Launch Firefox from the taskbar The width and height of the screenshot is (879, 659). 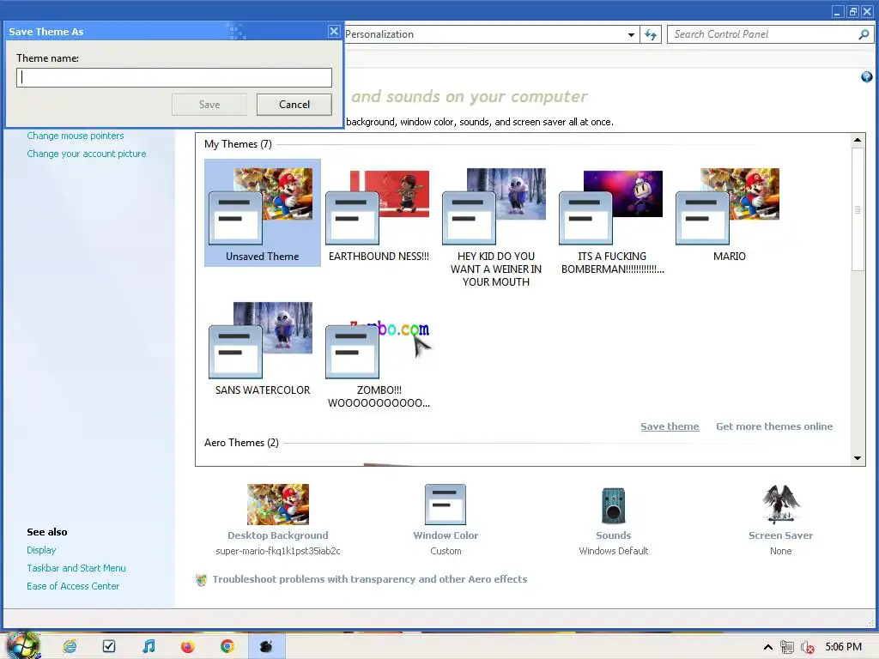point(188,647)
